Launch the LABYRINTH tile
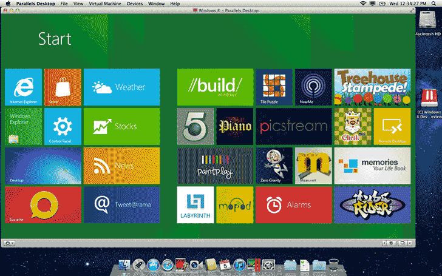Viewport: 442px width, 276px height. (195, 205)
